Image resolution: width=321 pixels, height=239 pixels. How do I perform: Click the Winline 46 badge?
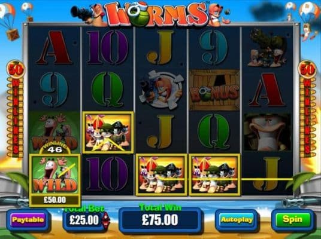click(x=55, y=148)
